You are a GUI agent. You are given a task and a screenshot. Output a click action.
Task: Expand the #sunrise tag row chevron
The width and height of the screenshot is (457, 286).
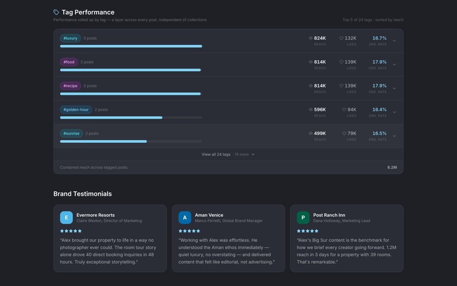coord(394,136)
